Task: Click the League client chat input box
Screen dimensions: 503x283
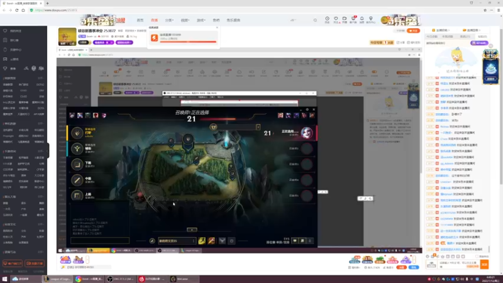Action: pos(100,240)
